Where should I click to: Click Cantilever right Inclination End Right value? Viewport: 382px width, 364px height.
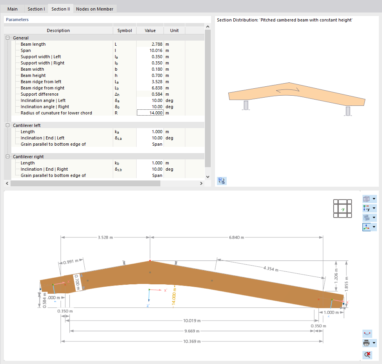[x=150, y=169]
